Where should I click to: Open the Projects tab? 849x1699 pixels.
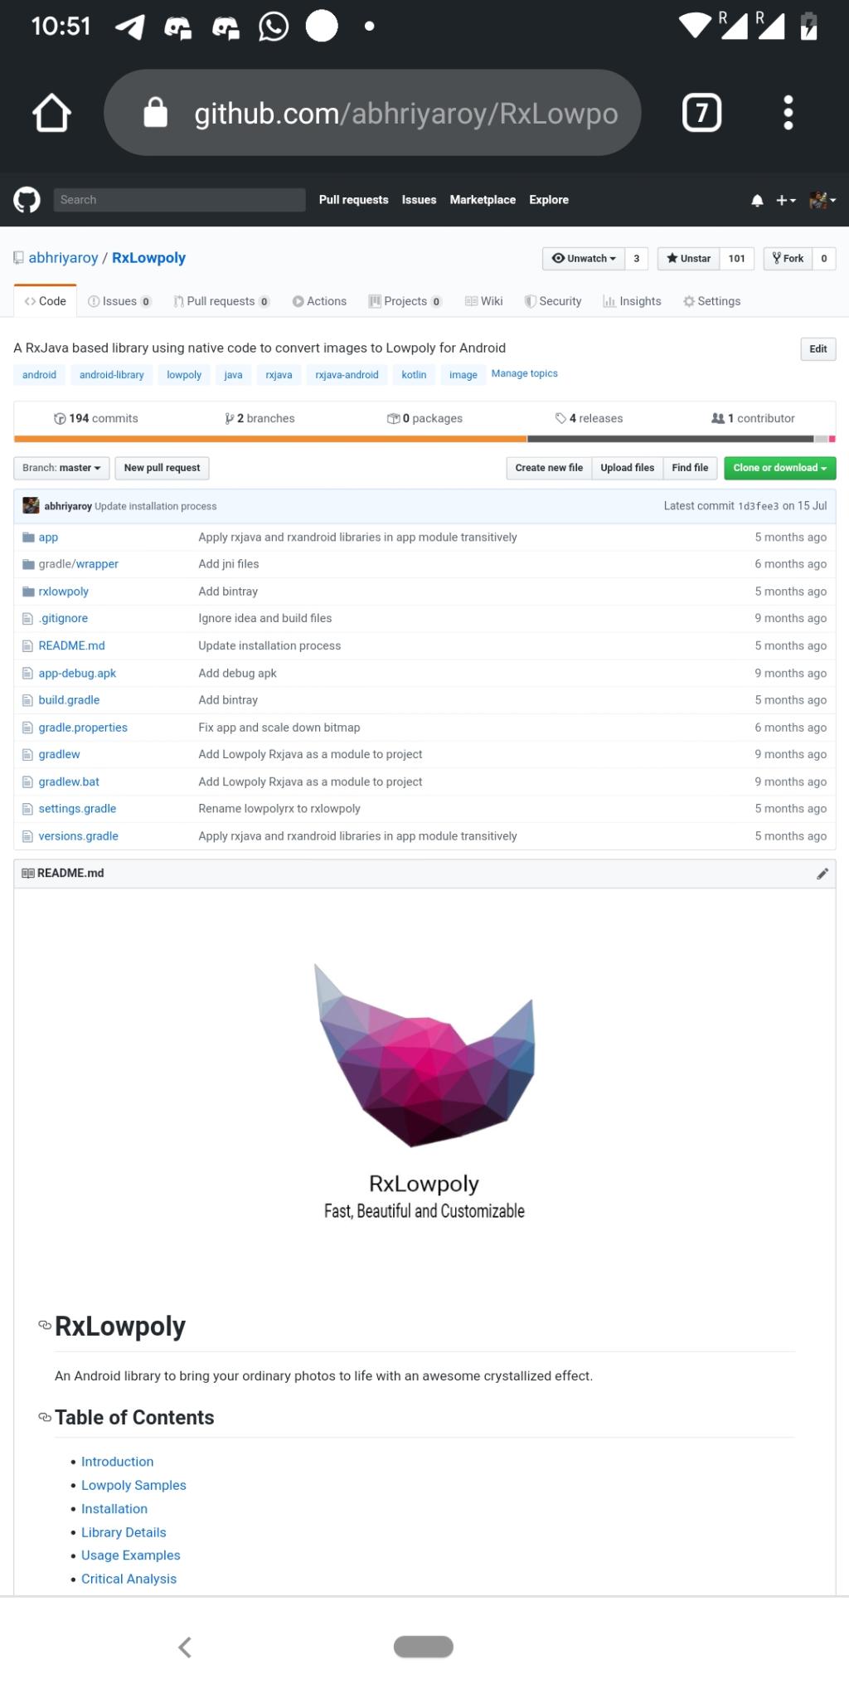pos(405,301)
